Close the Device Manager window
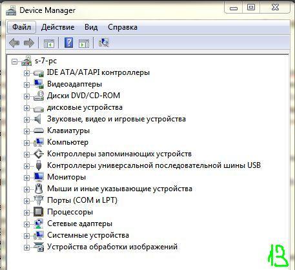The width and height of the screenshot is (295, 270). (275, 8)
